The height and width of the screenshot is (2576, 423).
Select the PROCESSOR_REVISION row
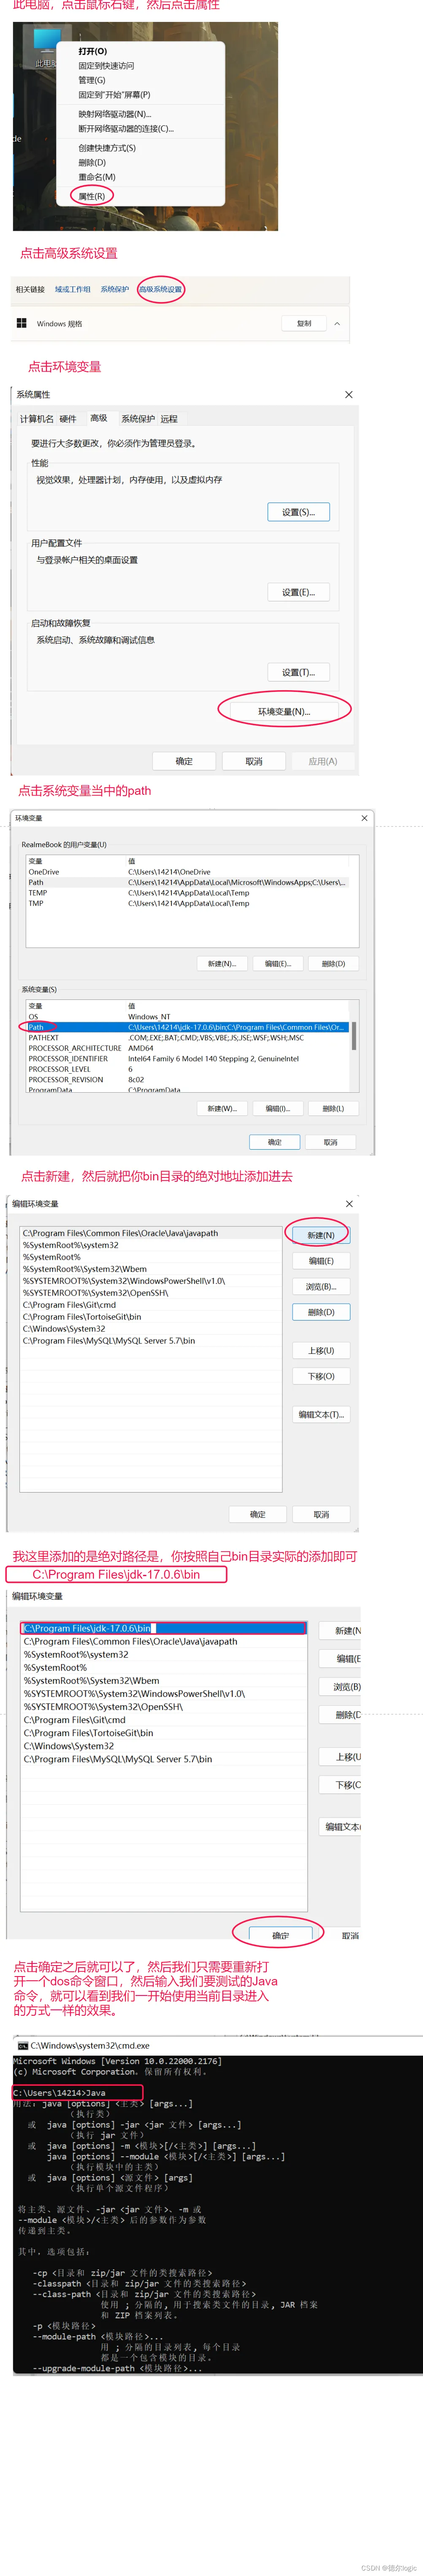[x=187, y=1079]
